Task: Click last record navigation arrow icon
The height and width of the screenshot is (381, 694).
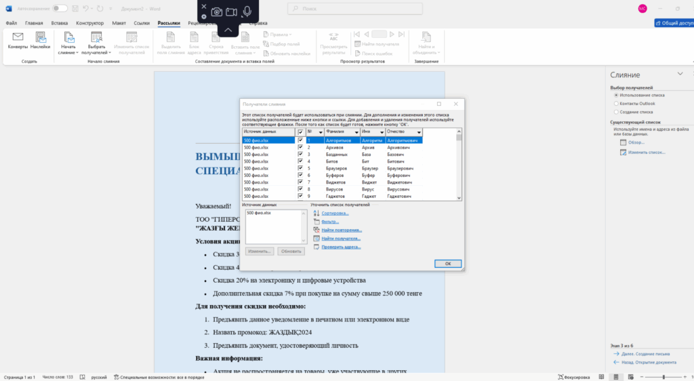Action: (x=401, y=34)
